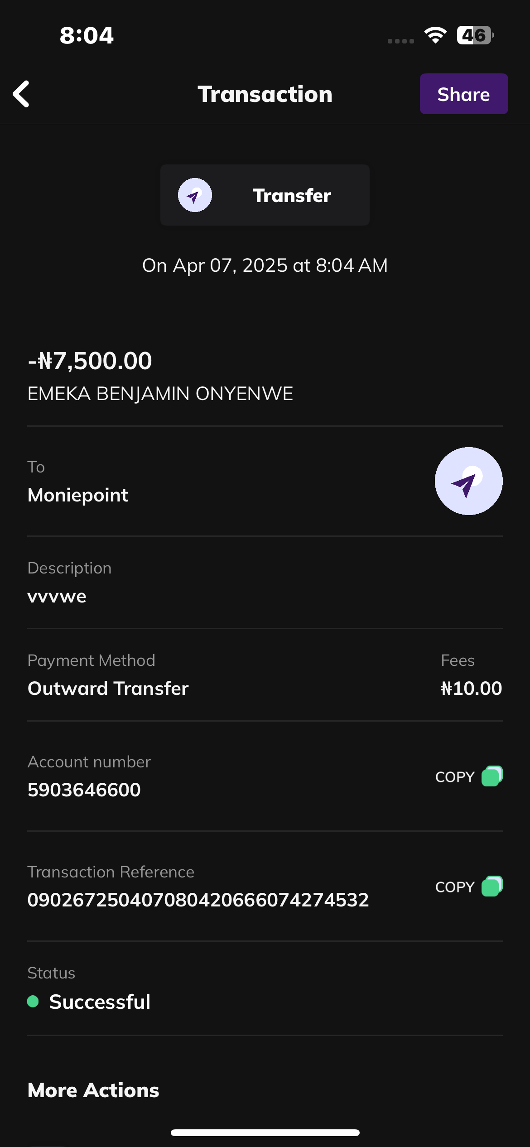This screenshot has height=1147, width=530.
Task: Tap the transaction reference number text
Action: [x=198, y=900]
